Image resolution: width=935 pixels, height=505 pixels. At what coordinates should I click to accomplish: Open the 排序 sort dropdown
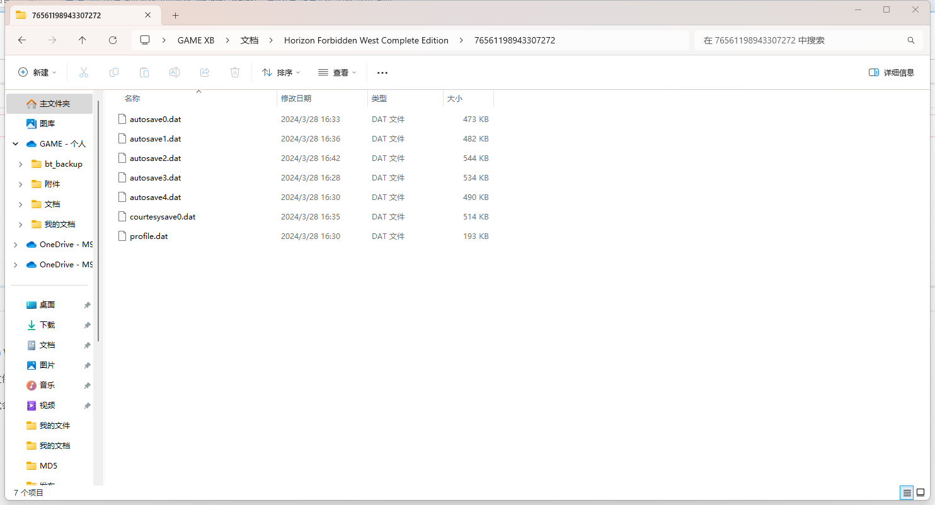281,72
